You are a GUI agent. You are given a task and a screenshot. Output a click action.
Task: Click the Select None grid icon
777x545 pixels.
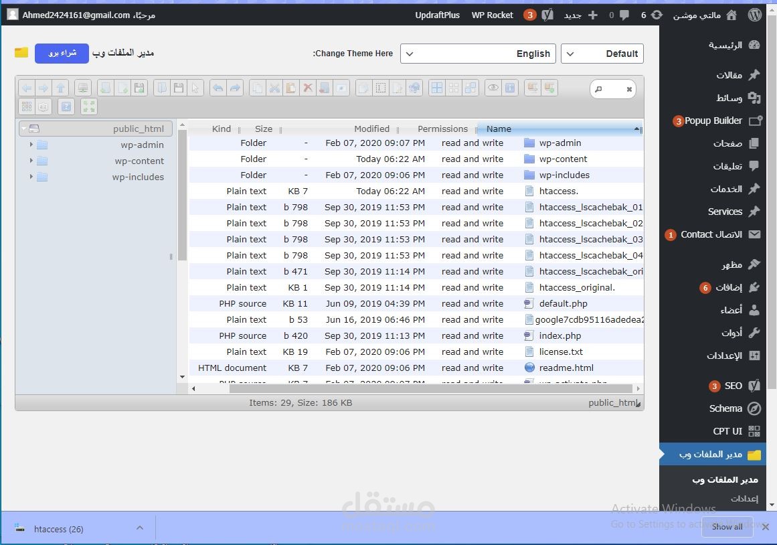(453, 88)
